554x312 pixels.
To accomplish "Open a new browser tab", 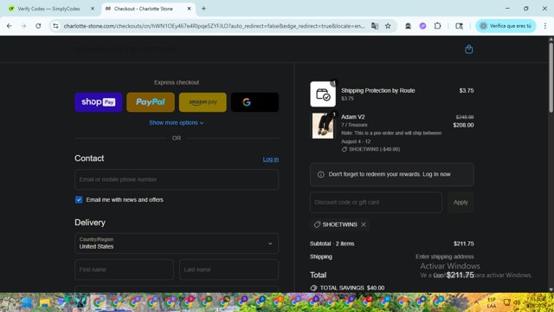I will coord(203,9).
